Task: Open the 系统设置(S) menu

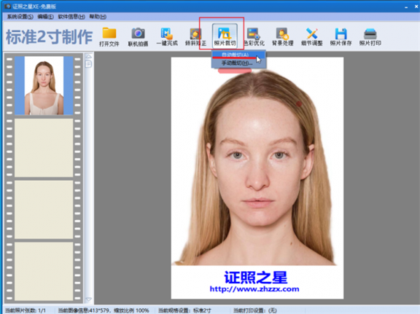Action: (x=20, y=17)
